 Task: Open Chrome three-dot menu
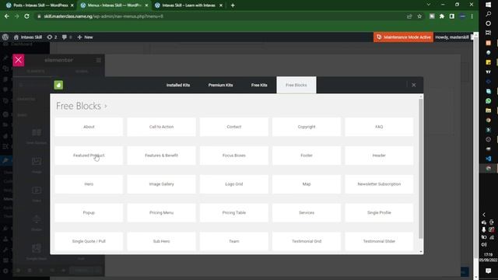click(472, 16)
